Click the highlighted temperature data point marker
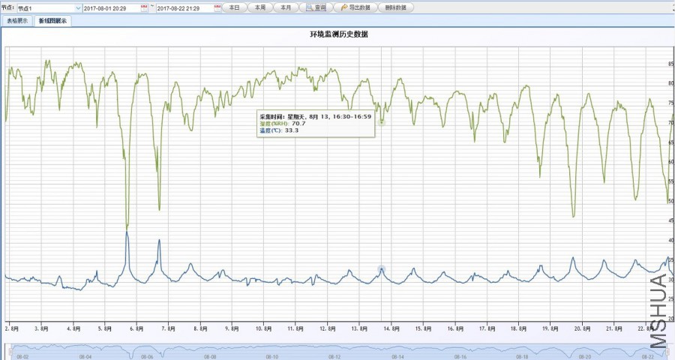Viewport: 675px width, 360px height. [x=382, y=269]
